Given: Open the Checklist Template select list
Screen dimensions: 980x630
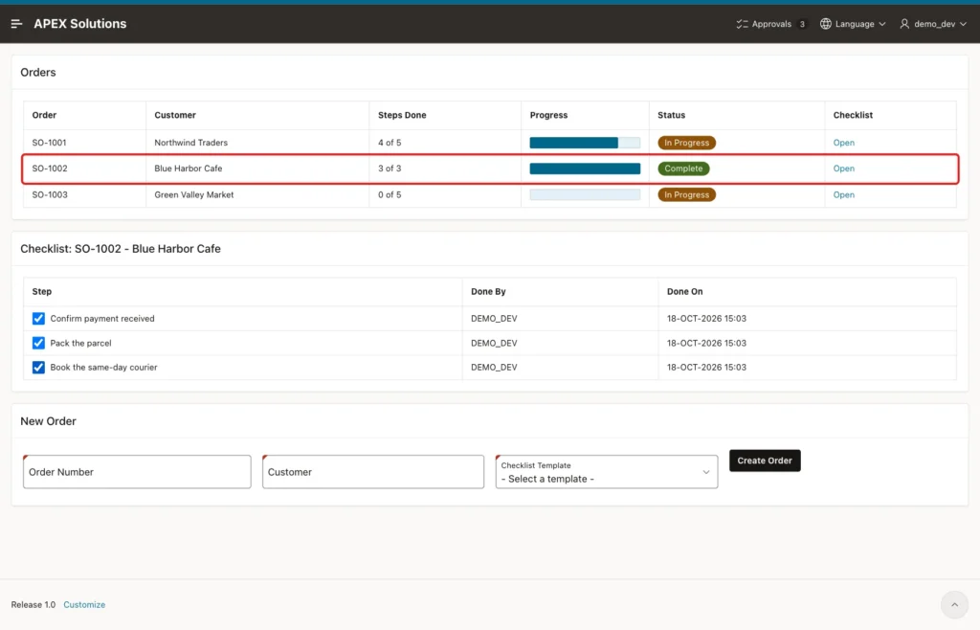Looking at the screenshot, I should [606, 472].
